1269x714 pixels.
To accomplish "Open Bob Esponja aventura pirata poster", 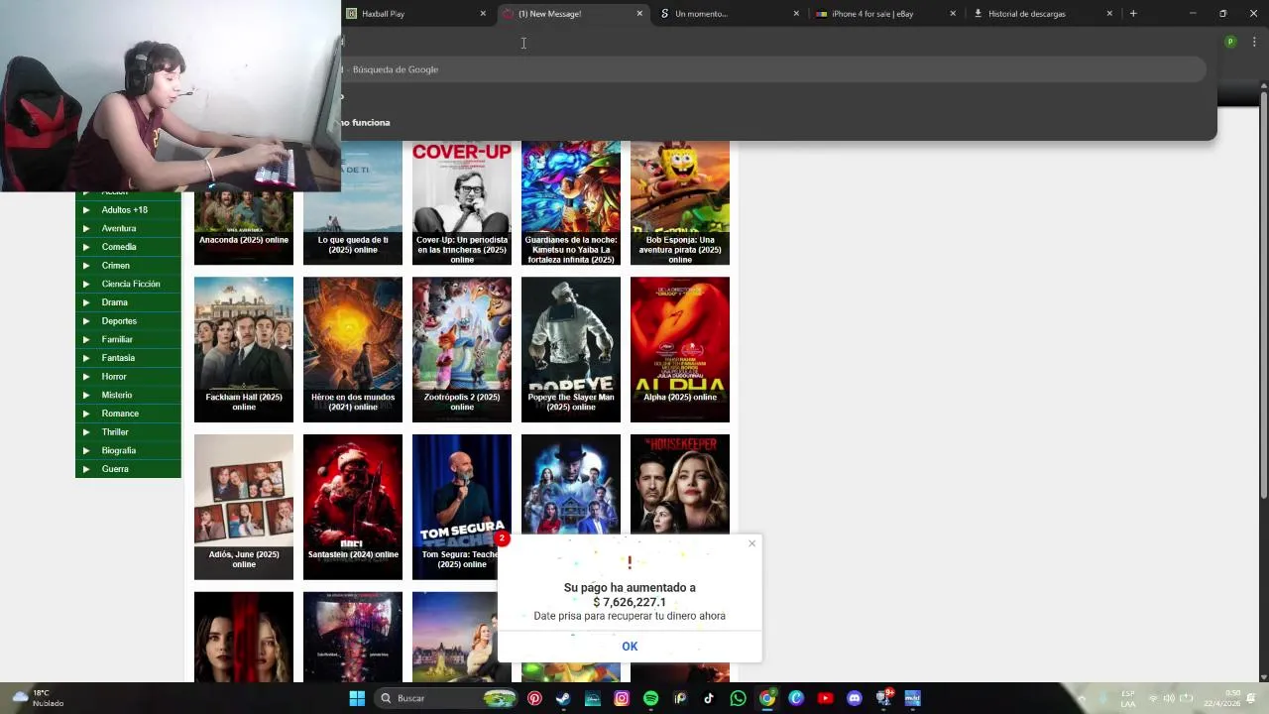I will [x=680, y=202].
